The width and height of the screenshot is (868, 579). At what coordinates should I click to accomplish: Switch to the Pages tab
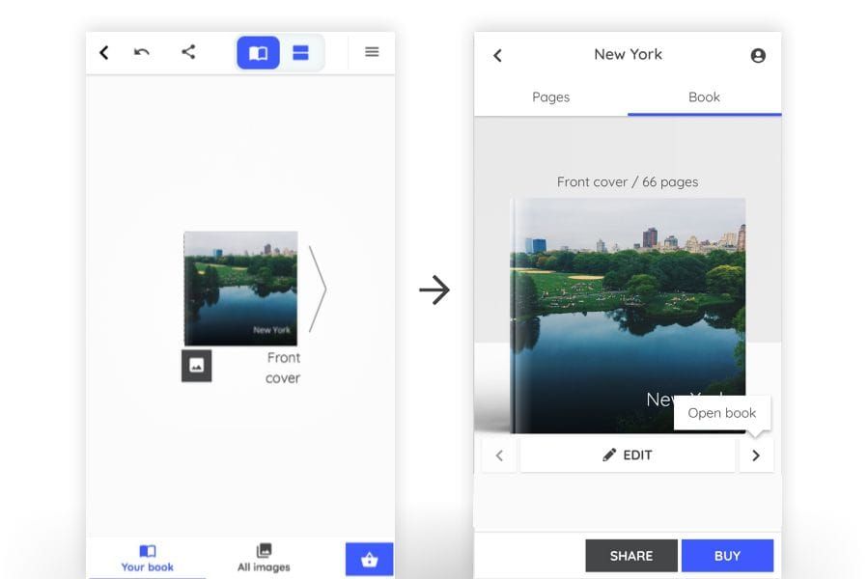tap(550, 97)
